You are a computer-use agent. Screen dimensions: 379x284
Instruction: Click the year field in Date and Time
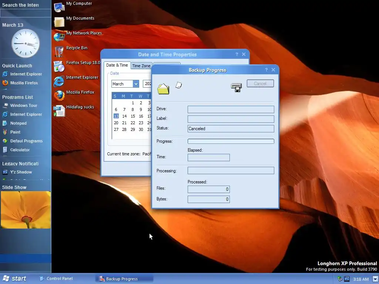(x=147, y=84)
